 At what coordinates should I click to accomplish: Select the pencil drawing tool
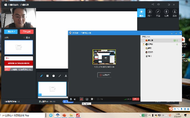42,76
